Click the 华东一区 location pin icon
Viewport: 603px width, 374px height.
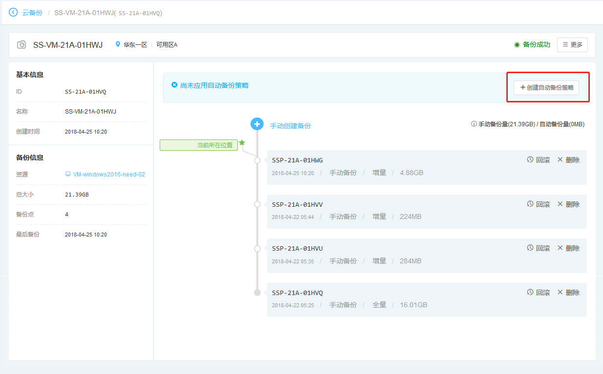[x=118, y=45]
